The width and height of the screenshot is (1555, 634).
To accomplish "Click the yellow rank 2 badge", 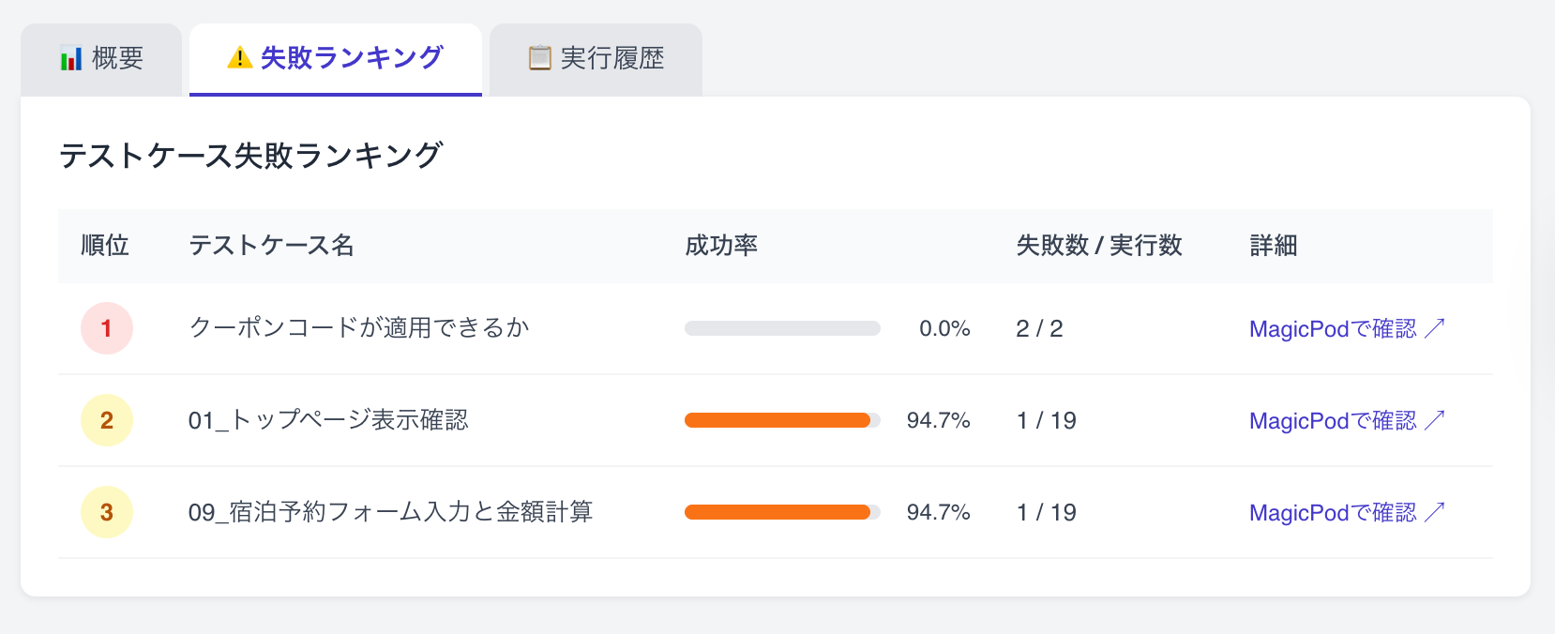I will (107, 420).
